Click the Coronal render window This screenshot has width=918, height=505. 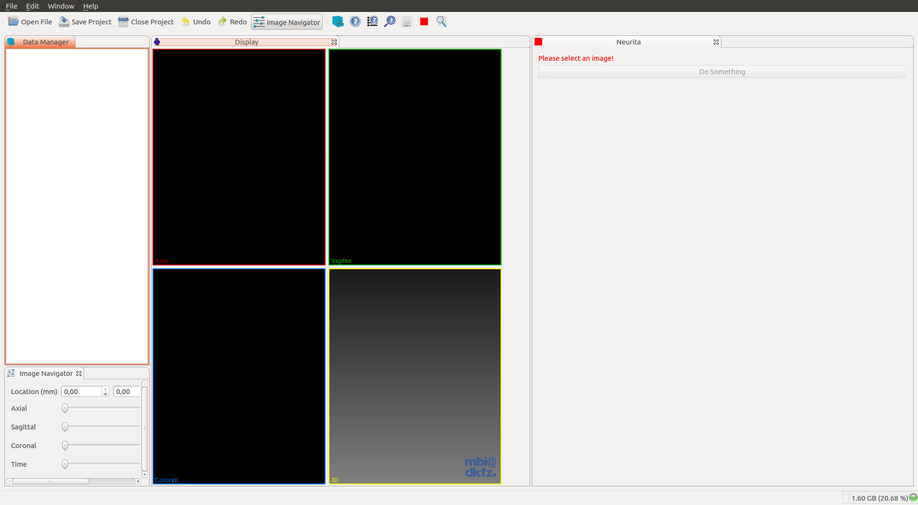click(x=239, y=376)
